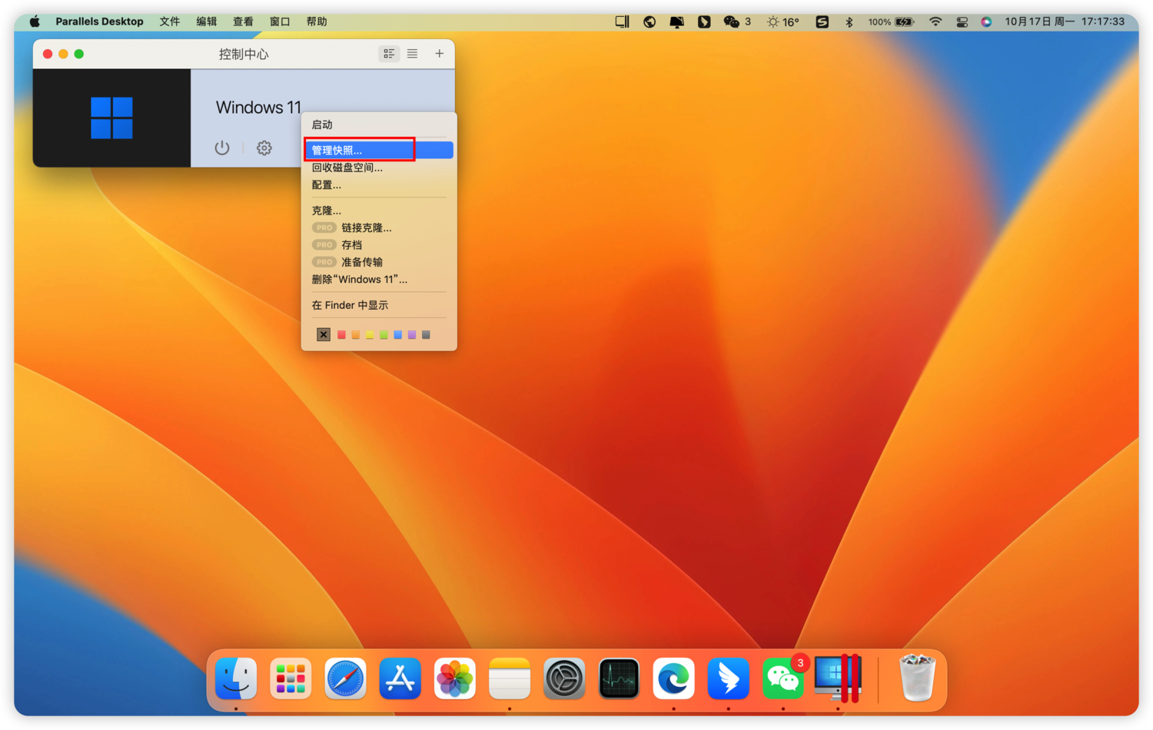Click the globe icon in menu bar
Viewport: 1153px width, 730px height.
pos(650,22)
